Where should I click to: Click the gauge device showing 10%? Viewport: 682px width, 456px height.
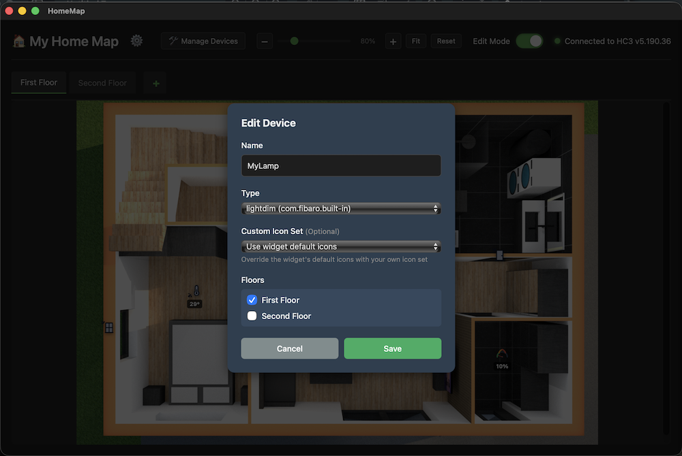502,359
